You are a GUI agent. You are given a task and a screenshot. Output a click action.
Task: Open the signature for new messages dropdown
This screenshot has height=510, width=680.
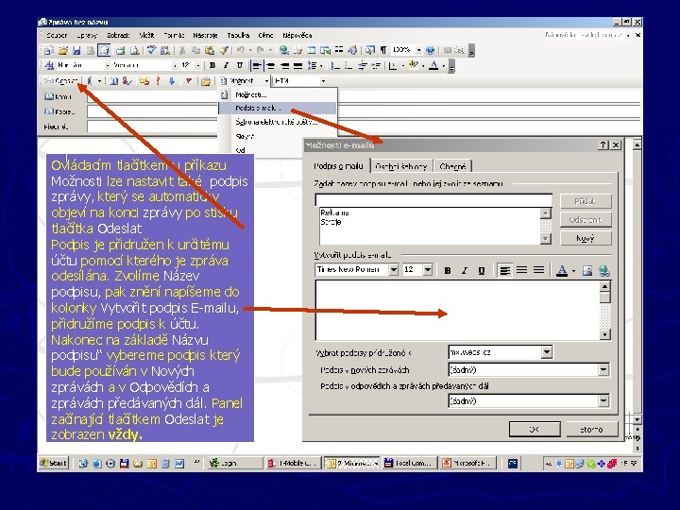pyautogui.click(x=603, y=370)
